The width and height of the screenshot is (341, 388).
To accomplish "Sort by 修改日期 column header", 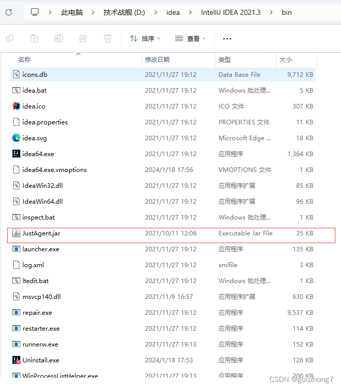I will pos(157,60).
